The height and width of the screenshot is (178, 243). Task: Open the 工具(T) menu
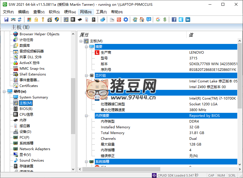[x=101, y=12]
